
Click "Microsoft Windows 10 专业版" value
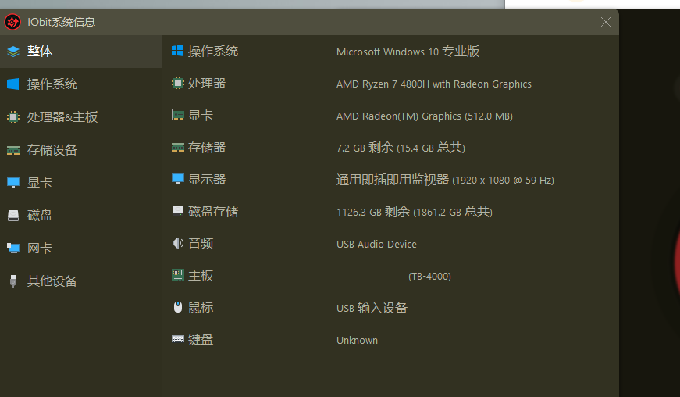(408, 52)
